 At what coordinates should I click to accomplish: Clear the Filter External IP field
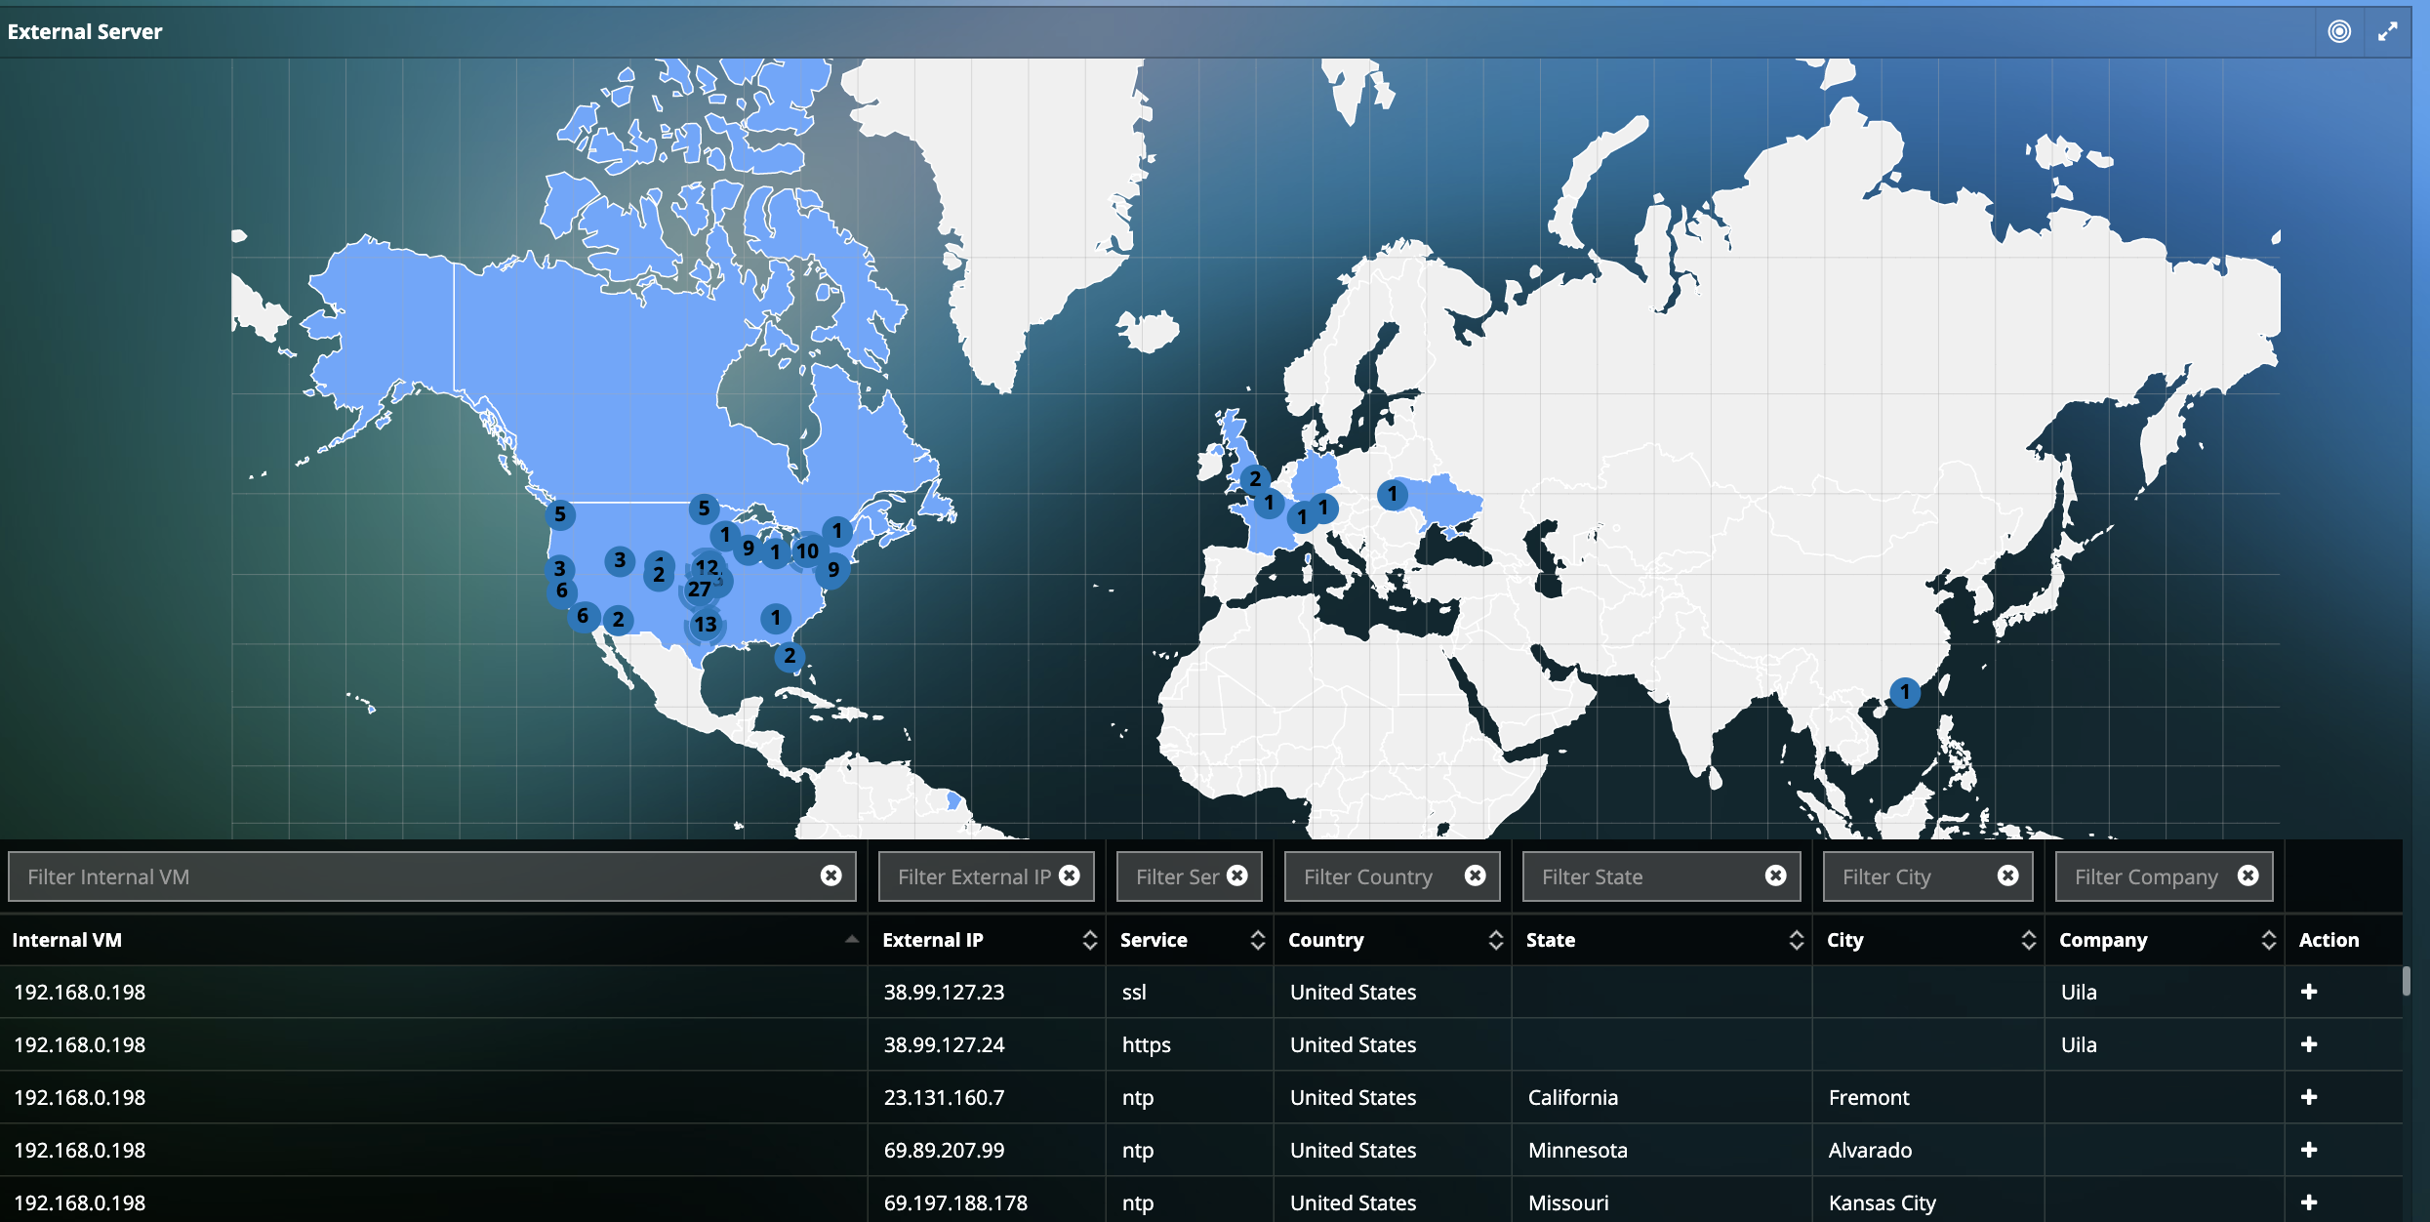point(1070,876)
